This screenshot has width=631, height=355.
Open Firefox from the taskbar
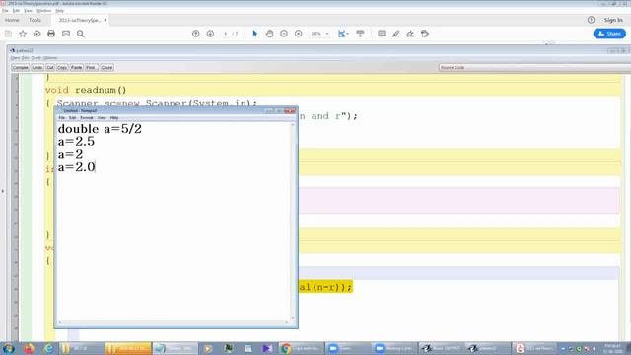click(29, 348)
